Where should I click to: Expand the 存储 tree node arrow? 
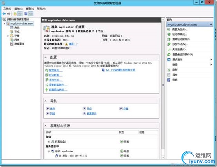point(8,36)
